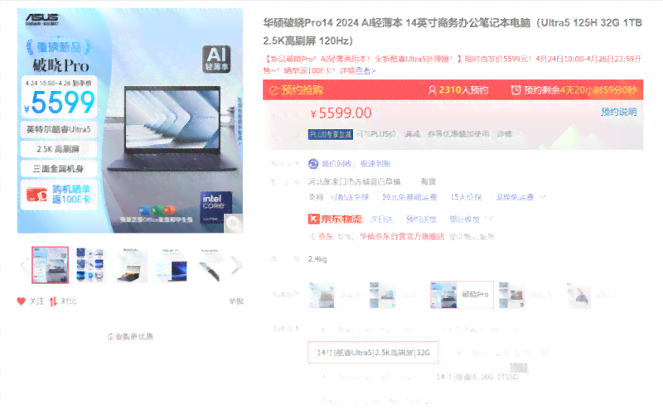663x414 pixels.
Task: Expand the 京东物流 services chevron
Action: (491, 219)
